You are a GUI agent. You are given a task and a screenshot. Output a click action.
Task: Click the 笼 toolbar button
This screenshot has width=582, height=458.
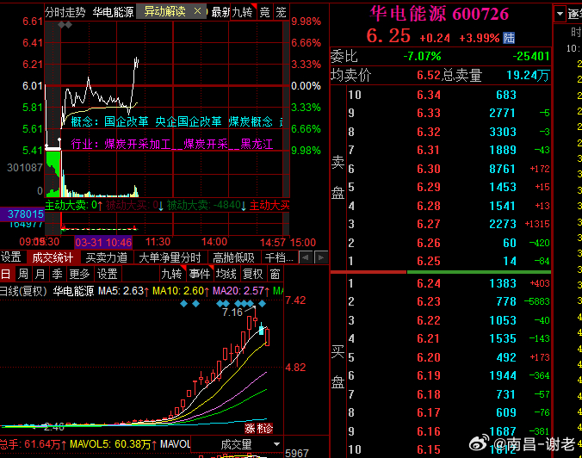coord(281,12)
